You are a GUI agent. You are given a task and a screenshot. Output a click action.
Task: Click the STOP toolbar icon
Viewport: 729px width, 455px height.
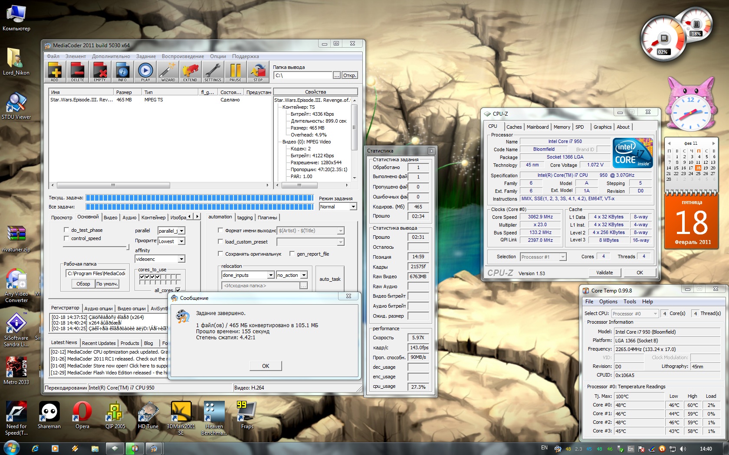pos(258,71)
